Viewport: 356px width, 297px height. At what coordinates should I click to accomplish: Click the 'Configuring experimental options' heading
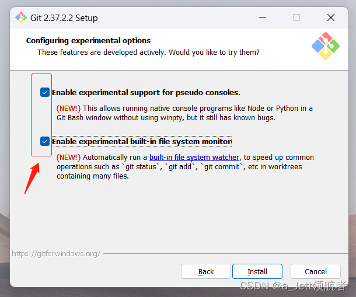(88, 41)
